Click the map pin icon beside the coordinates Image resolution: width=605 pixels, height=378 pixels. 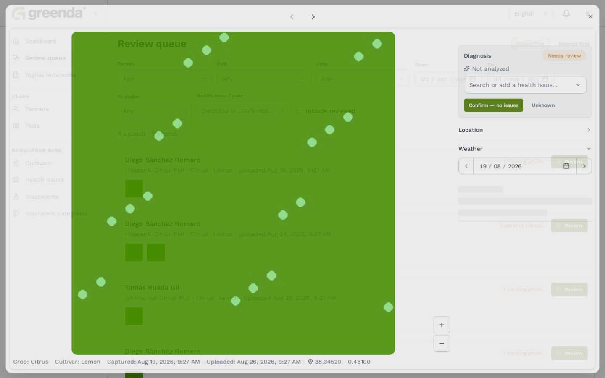click(310, 362)
